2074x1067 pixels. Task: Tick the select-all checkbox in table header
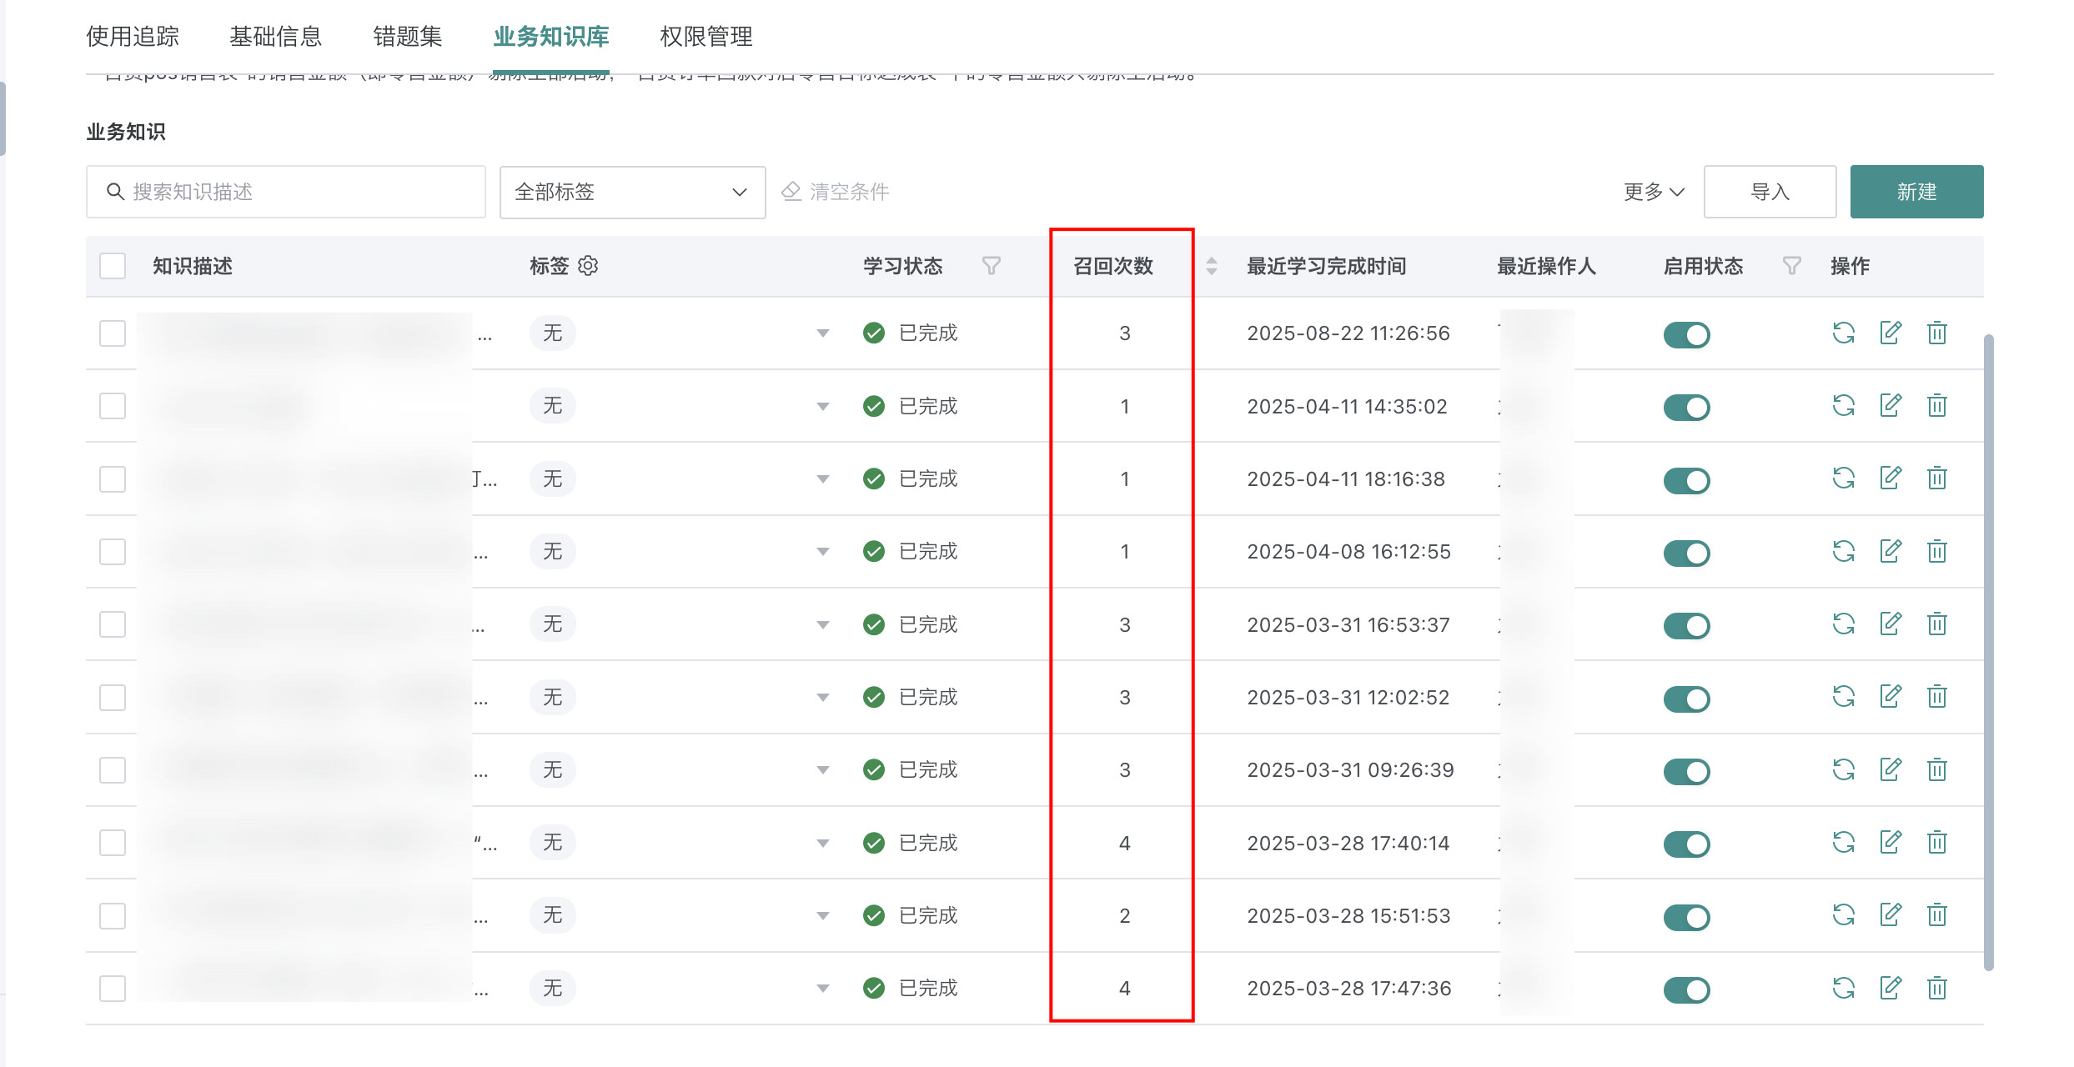click(113, 266)
